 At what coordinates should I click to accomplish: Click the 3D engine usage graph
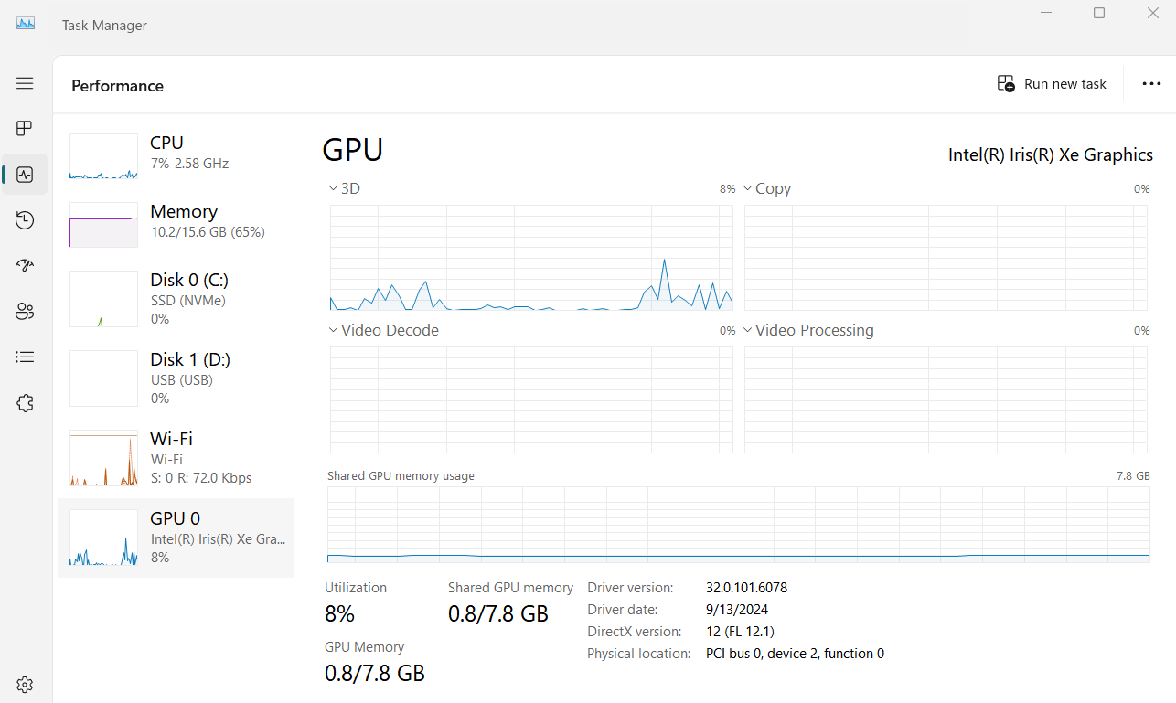[x=531, y=258]
